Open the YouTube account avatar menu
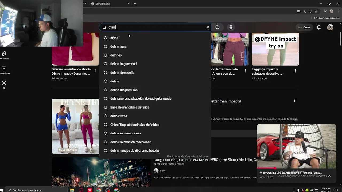Viewport: 342px width, 192px height. (x=330, y=27)
